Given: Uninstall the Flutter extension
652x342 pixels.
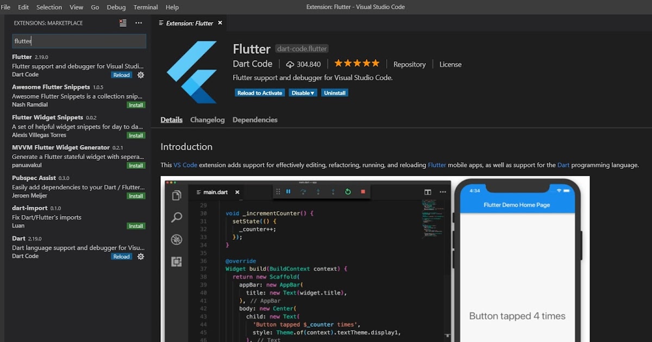Looking at the screenshot, I should pyautogui.click(x=335, y=92).
